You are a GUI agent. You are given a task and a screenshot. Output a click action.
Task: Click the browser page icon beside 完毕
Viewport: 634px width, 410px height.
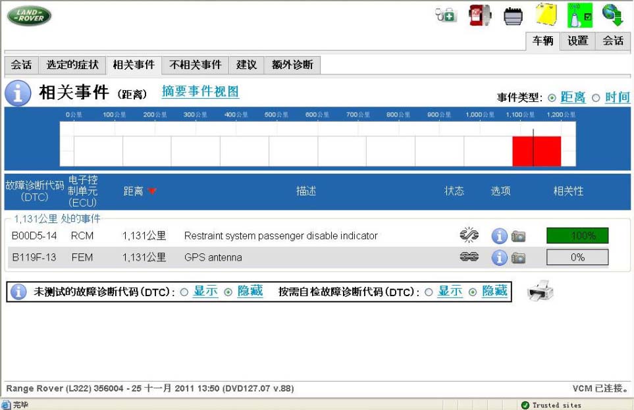click(6, 405)
